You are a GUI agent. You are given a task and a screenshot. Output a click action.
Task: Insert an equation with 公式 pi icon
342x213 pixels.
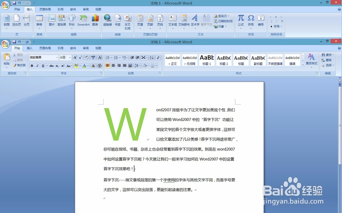241,22
